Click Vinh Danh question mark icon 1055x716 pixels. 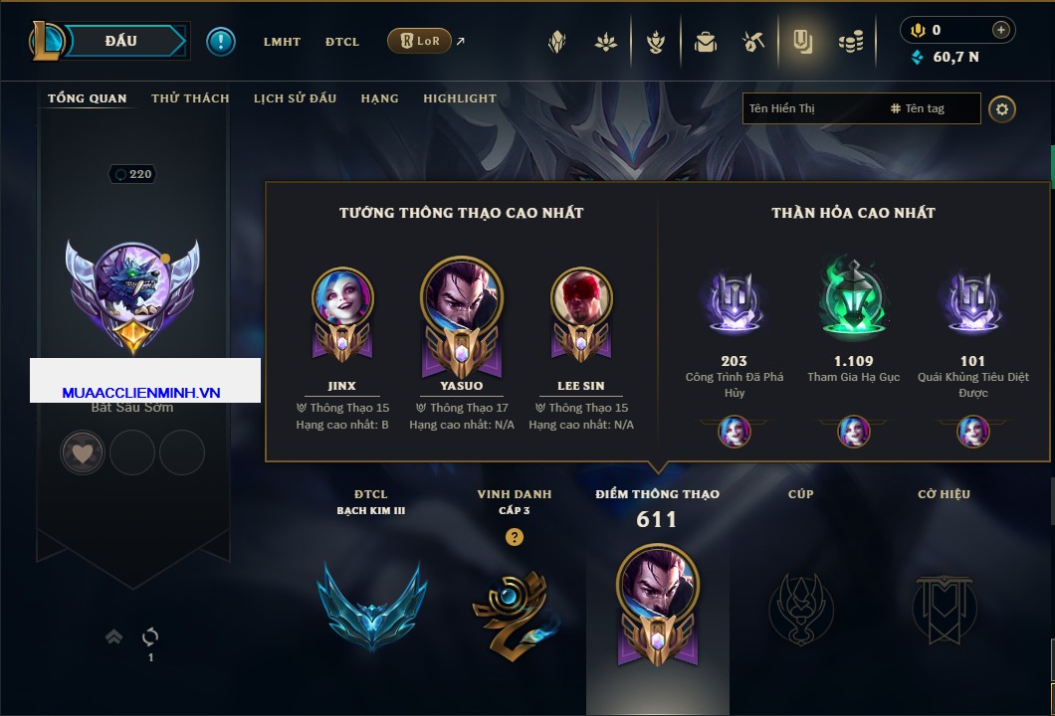(x=514, y=537)
